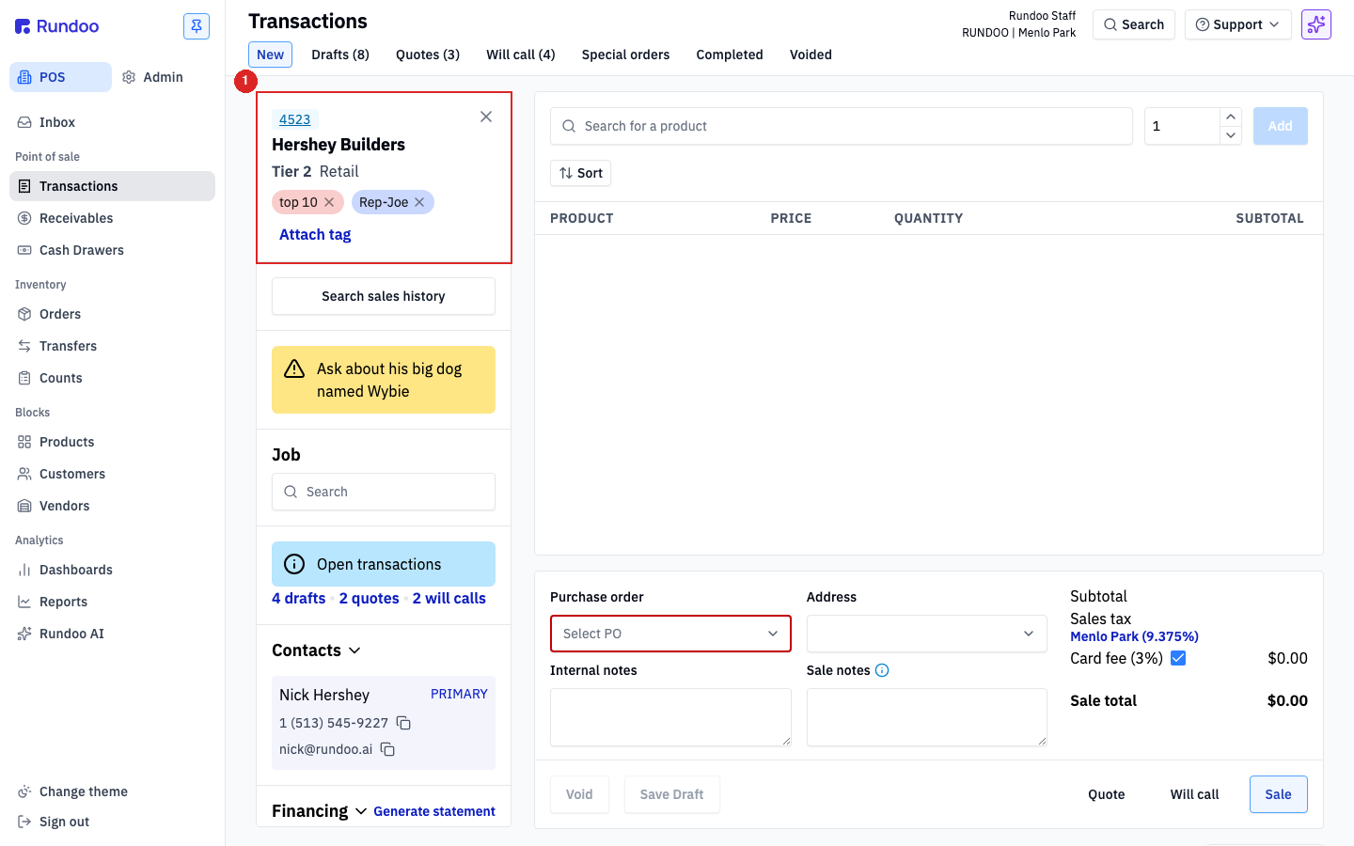
Task: Open Rundoo AI in sidebar
Action: (x=112, y=634)
